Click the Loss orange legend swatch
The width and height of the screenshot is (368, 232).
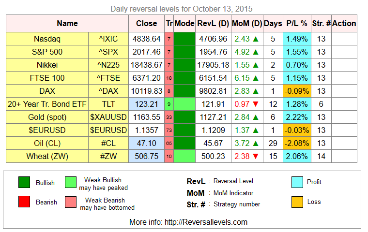tap(297, 202)
